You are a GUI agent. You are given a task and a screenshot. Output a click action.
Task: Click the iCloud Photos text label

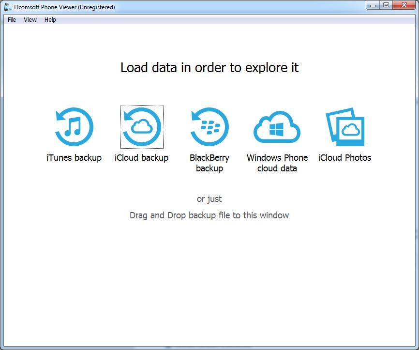(344, 157)
